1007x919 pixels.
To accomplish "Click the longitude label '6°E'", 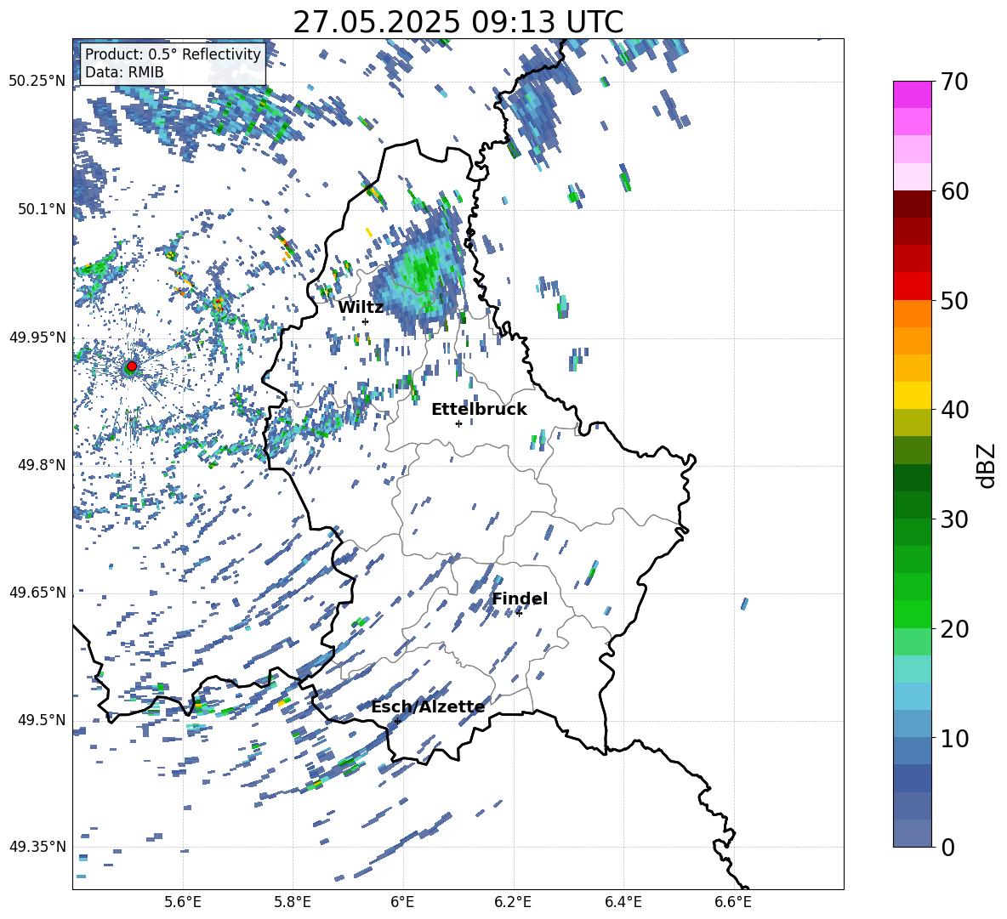I will pos(402,902).
